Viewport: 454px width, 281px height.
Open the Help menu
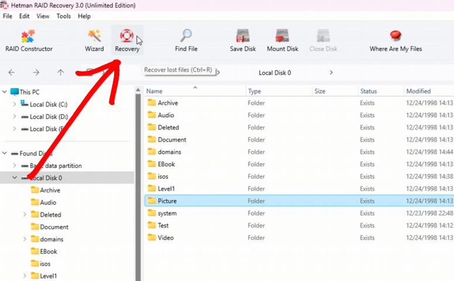point(84,16)
